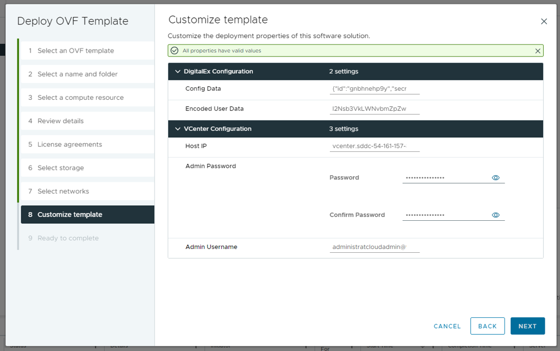This screenshot has height=351, width=560.
Task: Collapse the DigitalEx Configuration section
Action: pos(177,72)
